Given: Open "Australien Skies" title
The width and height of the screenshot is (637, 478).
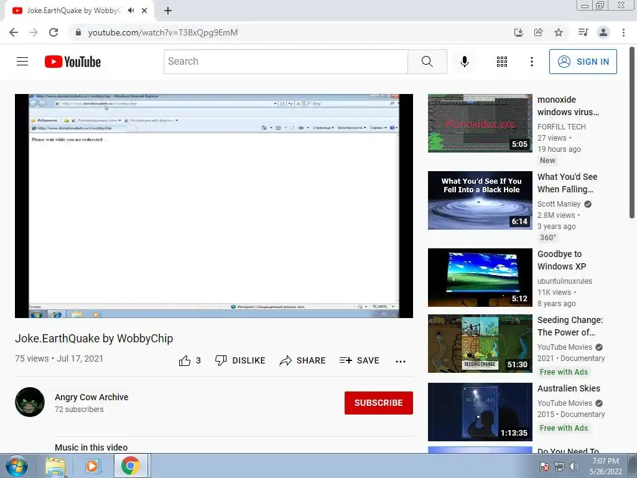Looking at the screenshot, I should pyautogui.click(x=569, y=388).
